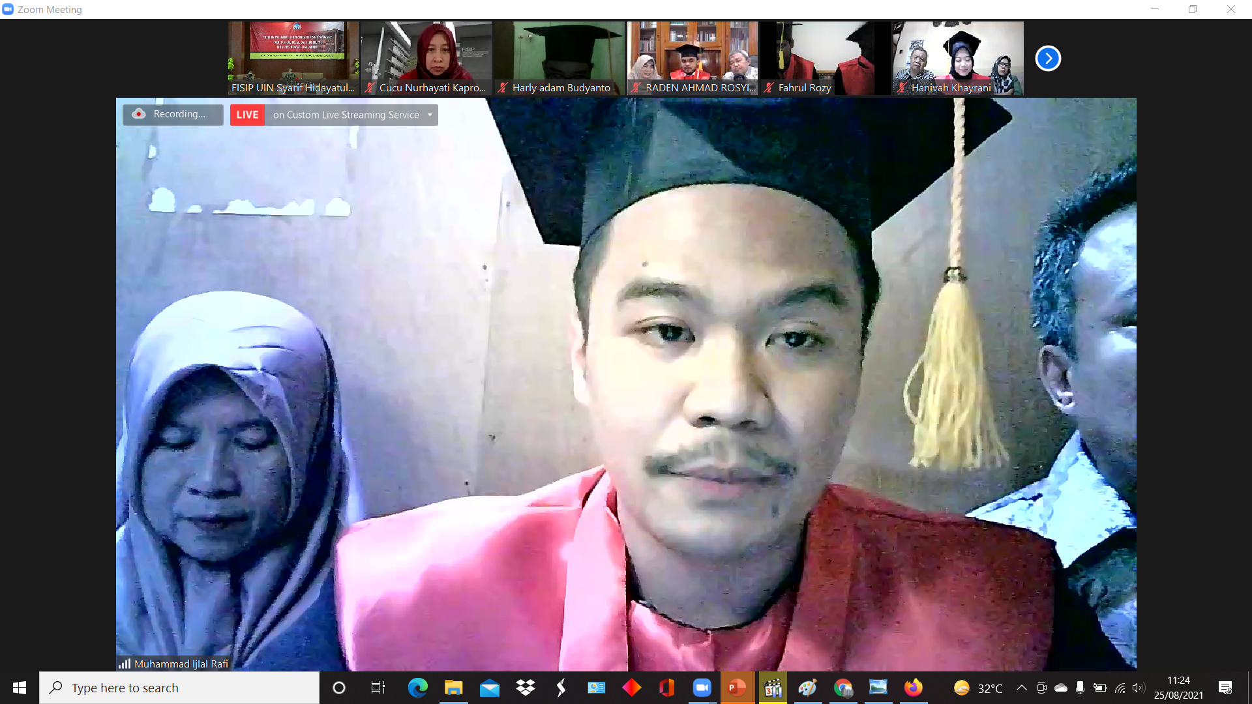Select Hanivah Khayrani participant thumbnail
Viewport: 1252px width, 704px height.
click(959, 58)
